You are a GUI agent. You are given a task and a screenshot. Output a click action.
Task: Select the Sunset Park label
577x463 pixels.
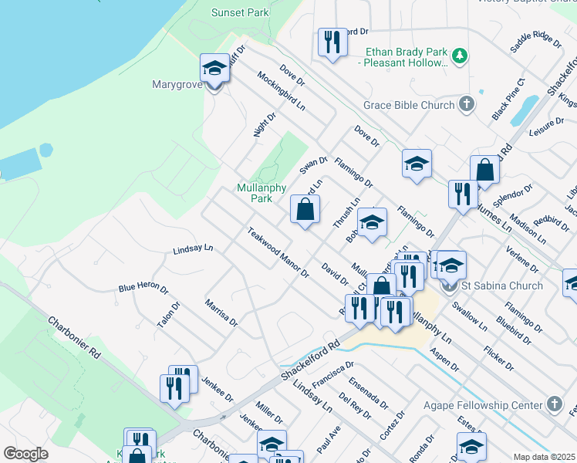click(x=240, y=12)
